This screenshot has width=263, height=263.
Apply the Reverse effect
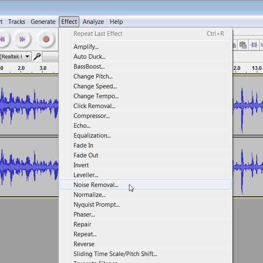(145, 244)
